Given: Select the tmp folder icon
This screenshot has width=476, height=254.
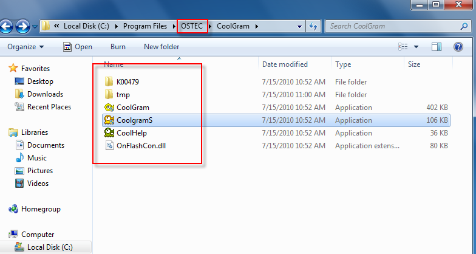Looking at the screenshot, I should coord(109,95).
